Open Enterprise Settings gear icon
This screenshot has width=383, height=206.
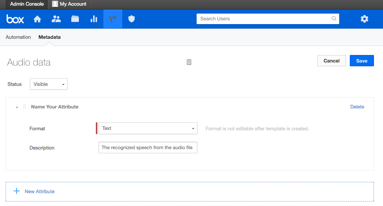pyautogui.click(x=365, y=19)
